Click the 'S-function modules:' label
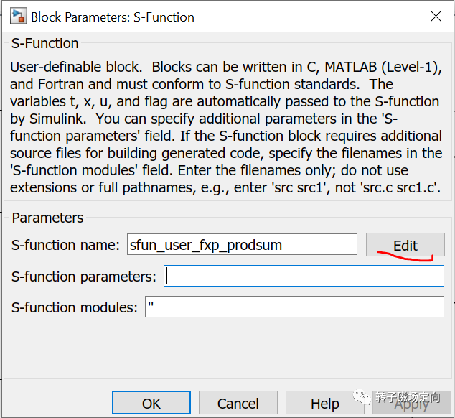455x418 pixels. [x=75, y=307]
